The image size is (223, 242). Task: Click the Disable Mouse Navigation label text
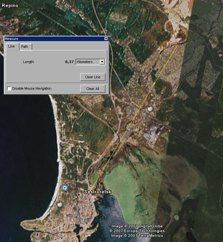click(x=32, y=88)
